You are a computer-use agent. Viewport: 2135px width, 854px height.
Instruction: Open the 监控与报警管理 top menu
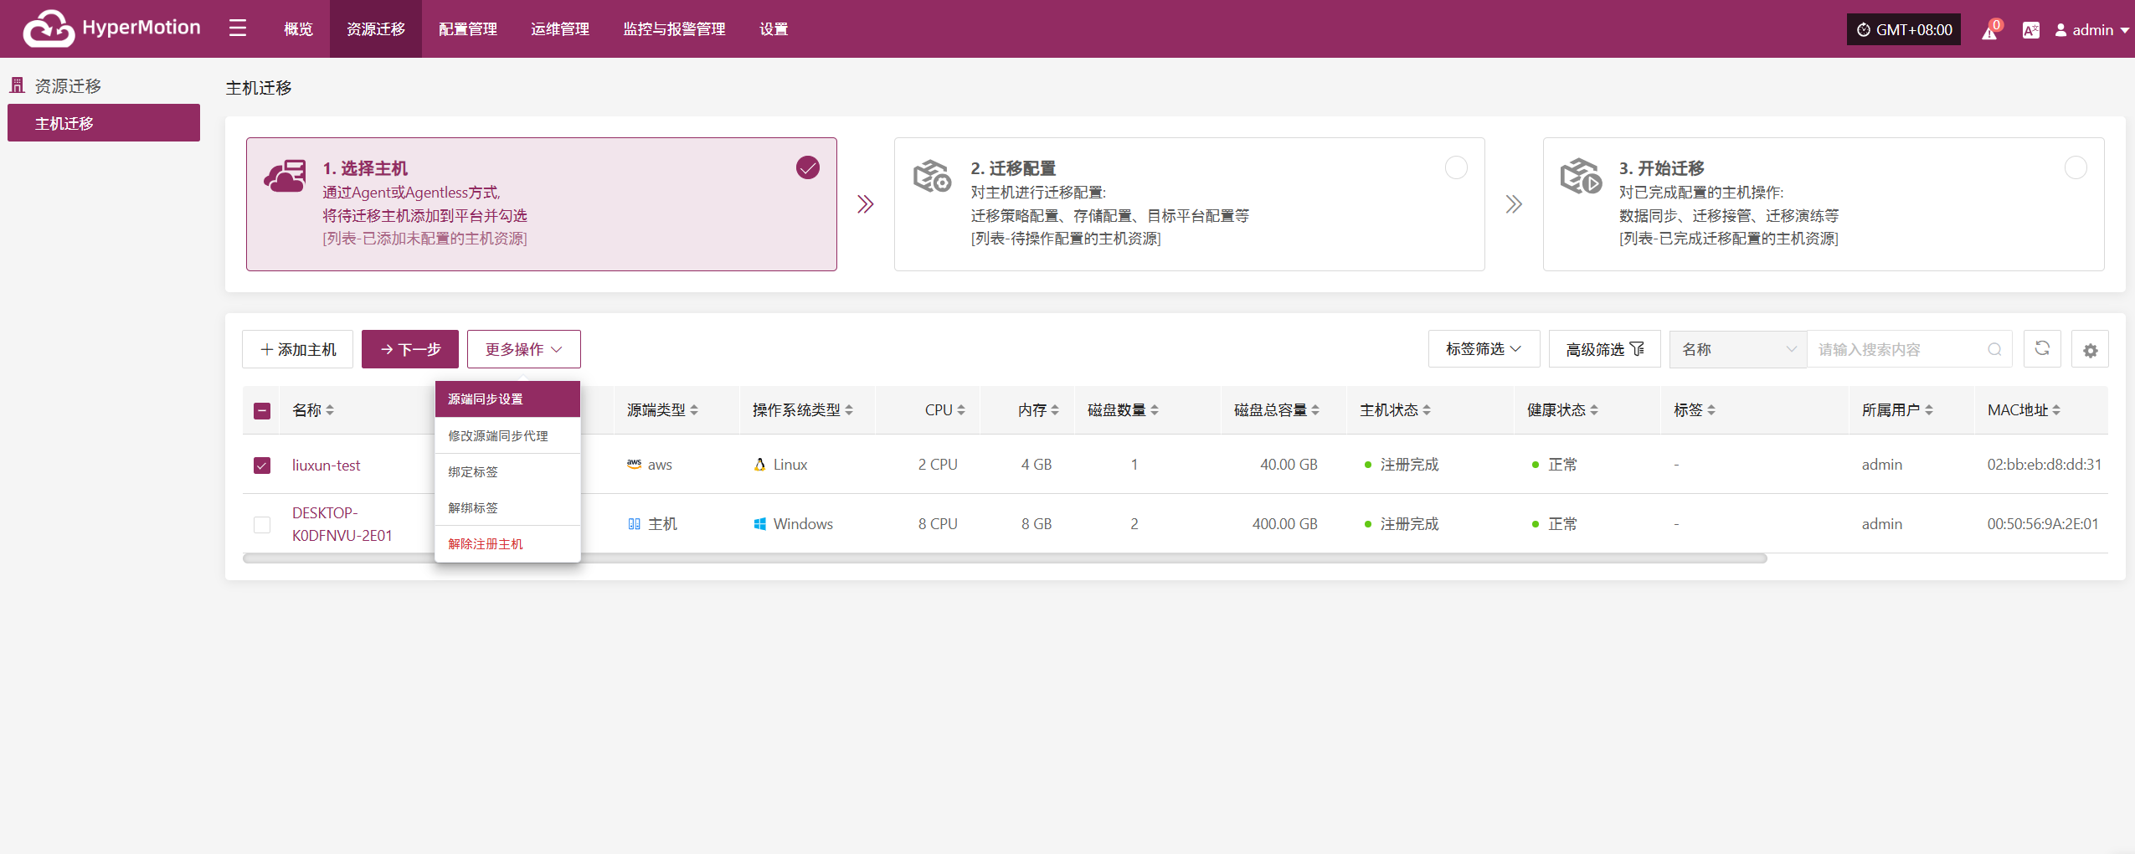pos(674,28)
